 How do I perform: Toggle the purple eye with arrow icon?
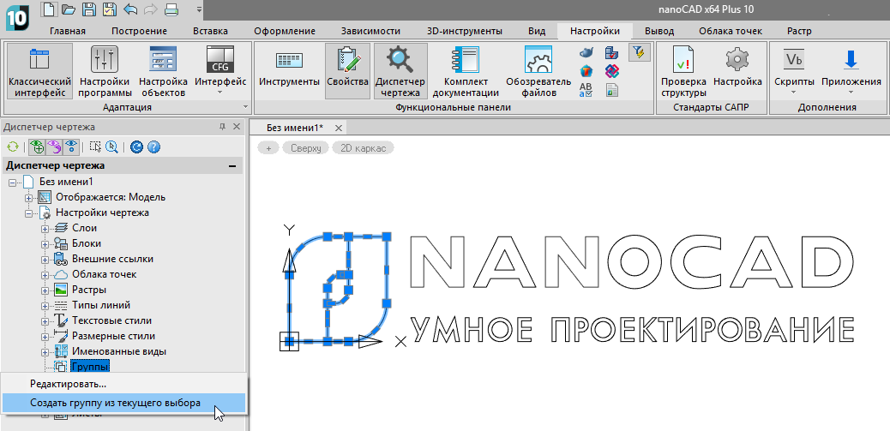pos(54,147)
